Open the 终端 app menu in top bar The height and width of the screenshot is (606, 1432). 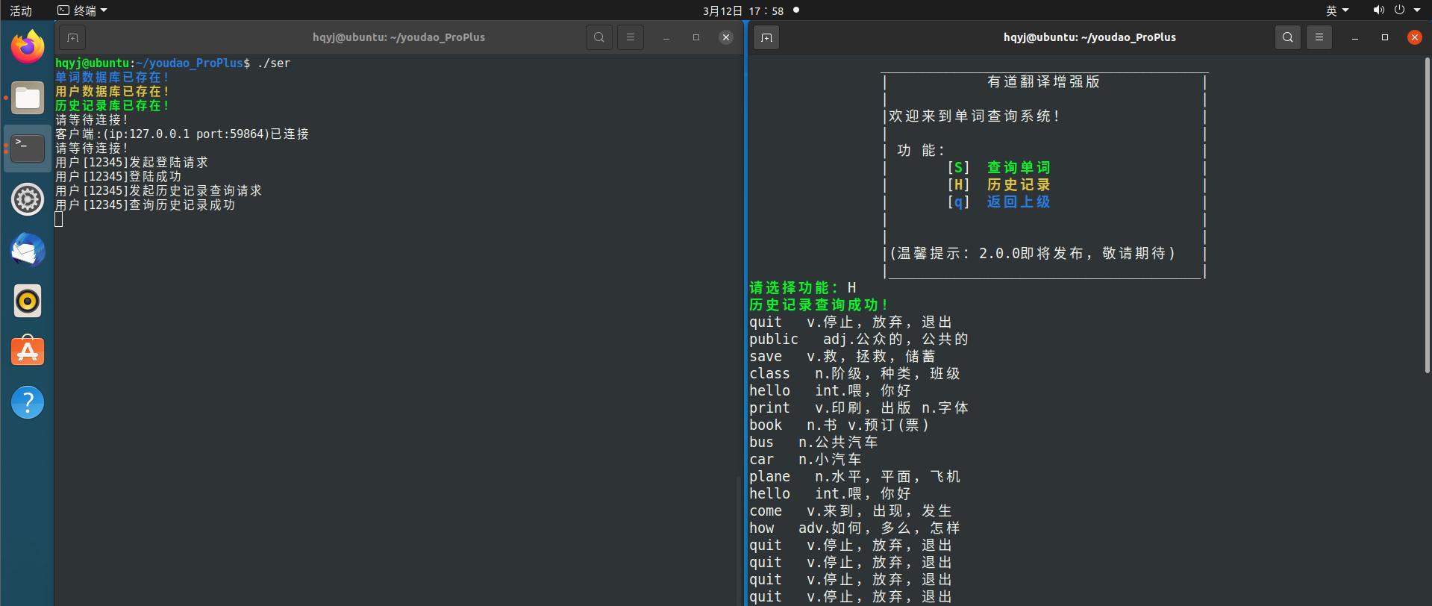click(83, 10)
